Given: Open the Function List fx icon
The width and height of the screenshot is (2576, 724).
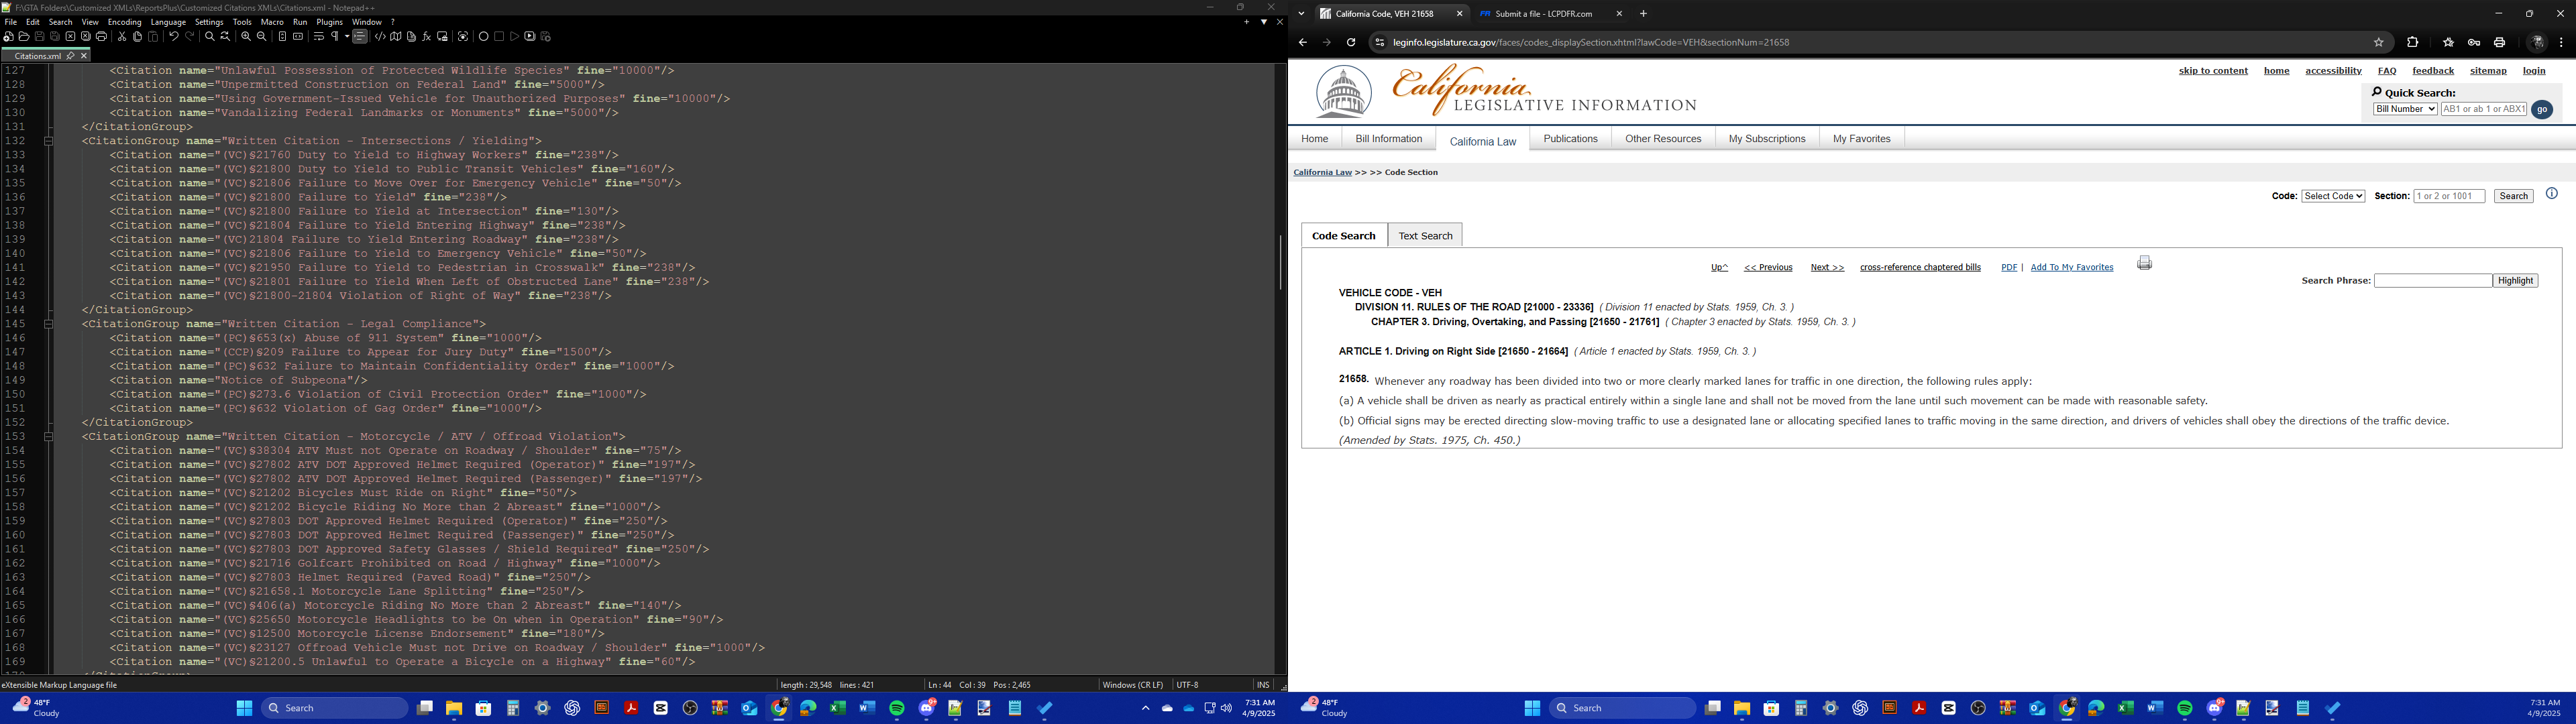Looking at the screenshot, I should pyautogui.click(x=427, y=37).
